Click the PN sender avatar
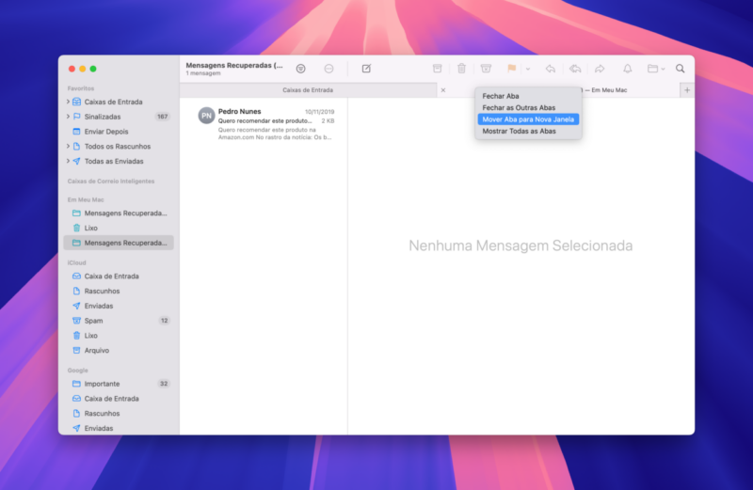 [206, 116]
